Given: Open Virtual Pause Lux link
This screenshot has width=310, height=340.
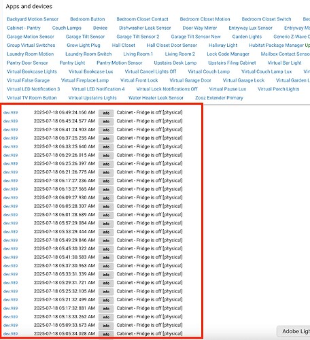Looking at the screenshot, I should (x=228, y=89).
